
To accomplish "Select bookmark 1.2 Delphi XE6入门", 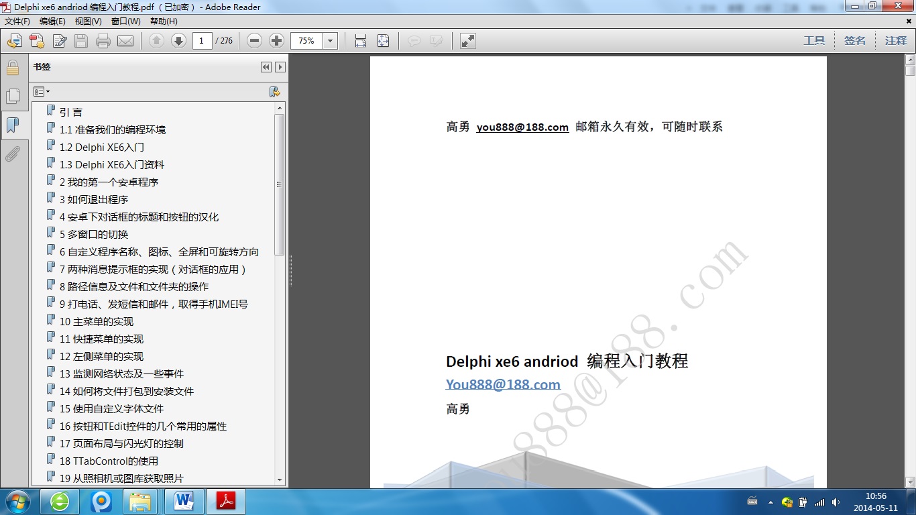I will (x=102, y=147).
